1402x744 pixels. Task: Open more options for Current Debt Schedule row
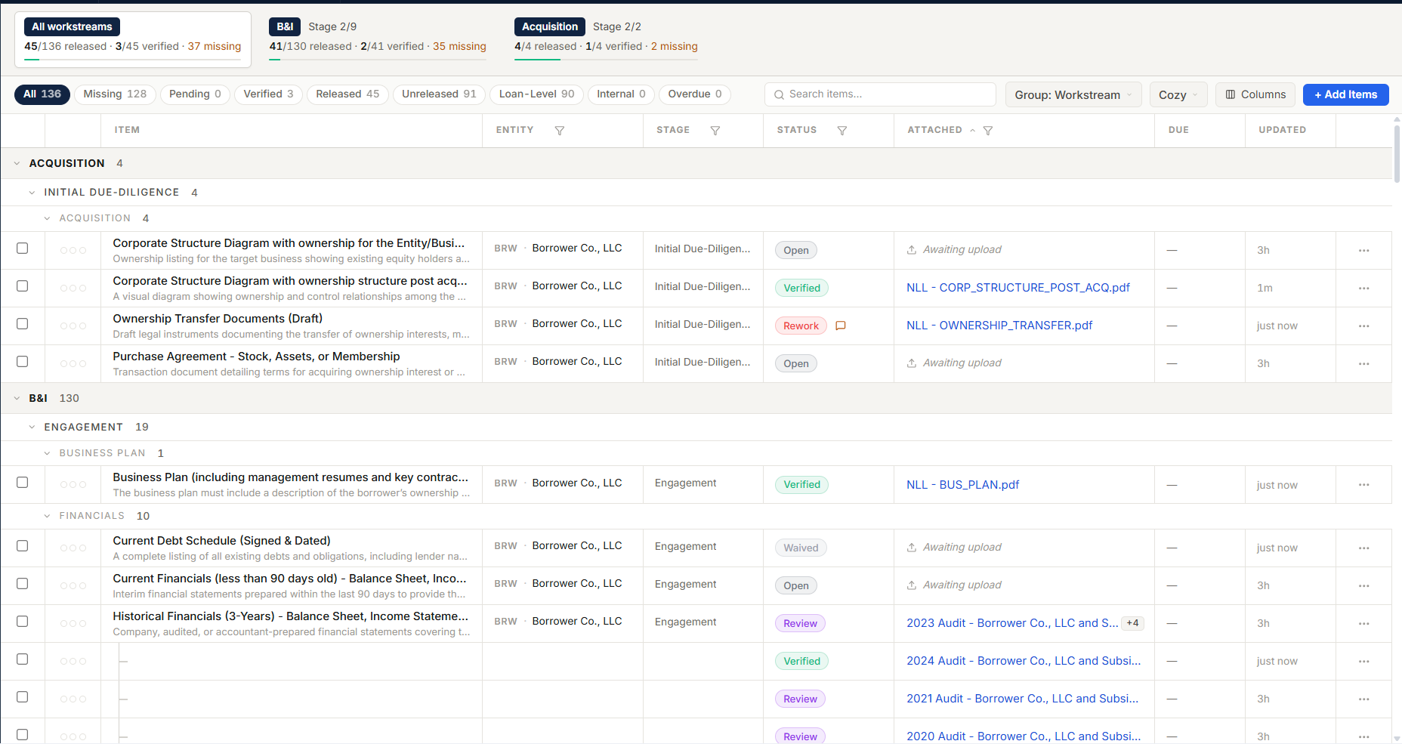tap(1364, 548)
